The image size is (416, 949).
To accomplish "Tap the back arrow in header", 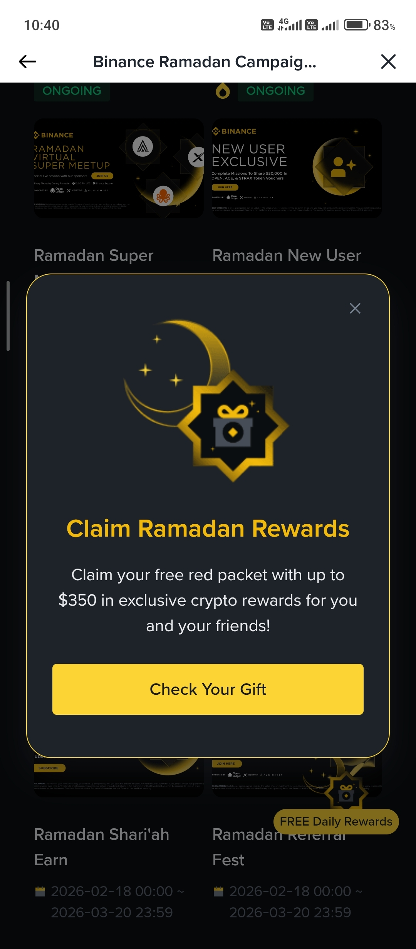I will pyautogui.click(x=27, y=62).
